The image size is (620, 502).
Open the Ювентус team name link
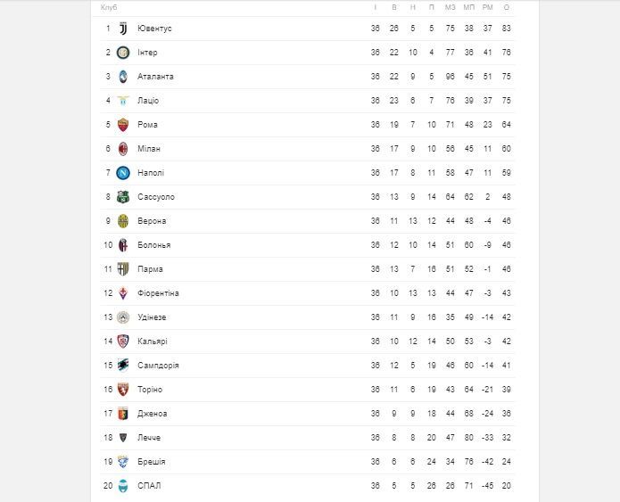(x=154, y=29)
